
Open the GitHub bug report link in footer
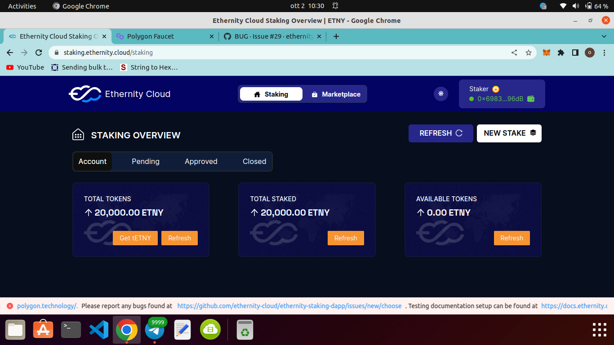tap(289, 305)
